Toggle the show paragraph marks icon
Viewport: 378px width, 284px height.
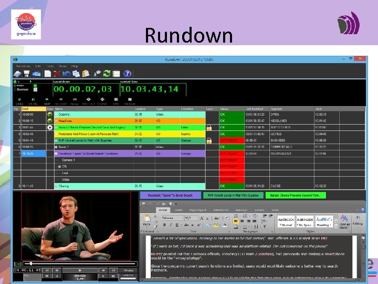(265, 227)
